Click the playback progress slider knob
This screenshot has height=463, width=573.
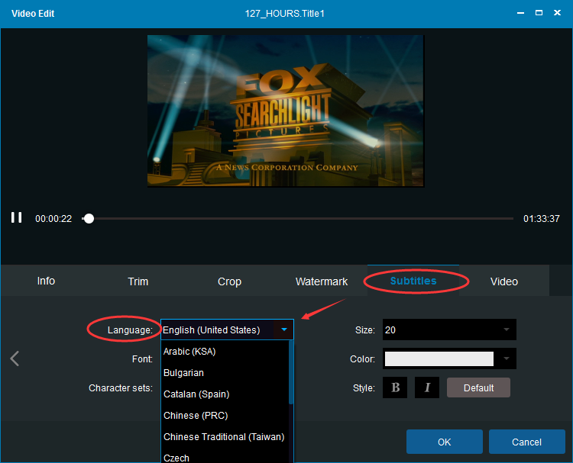pyautogui.click(x=89, y=219)
